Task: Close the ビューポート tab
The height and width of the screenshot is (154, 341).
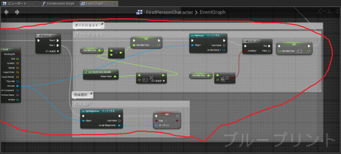Action: [37, 4]
